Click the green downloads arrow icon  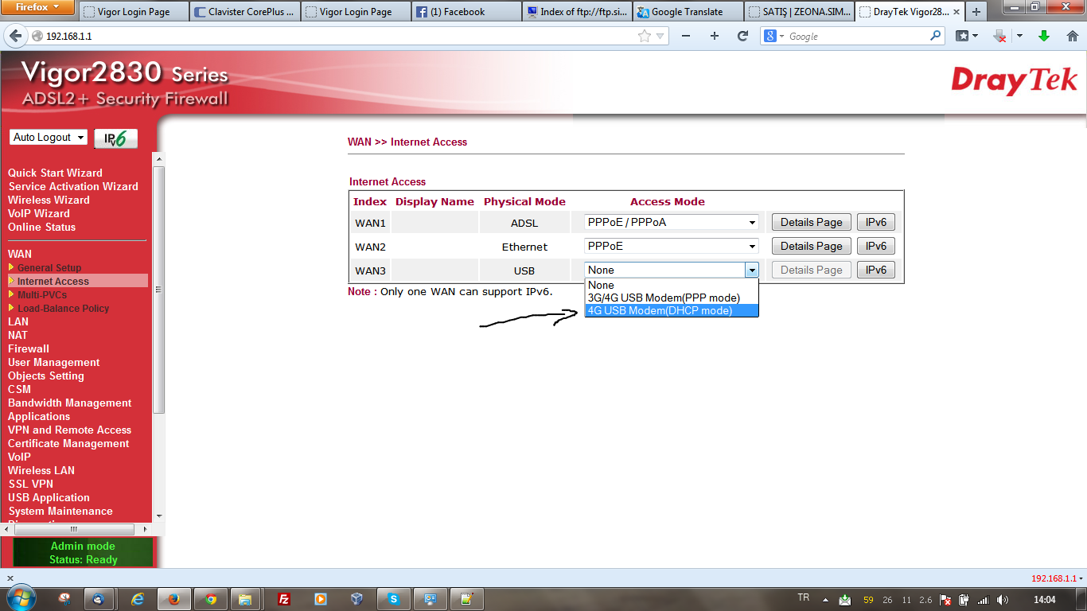click(x=1044, y=36)
